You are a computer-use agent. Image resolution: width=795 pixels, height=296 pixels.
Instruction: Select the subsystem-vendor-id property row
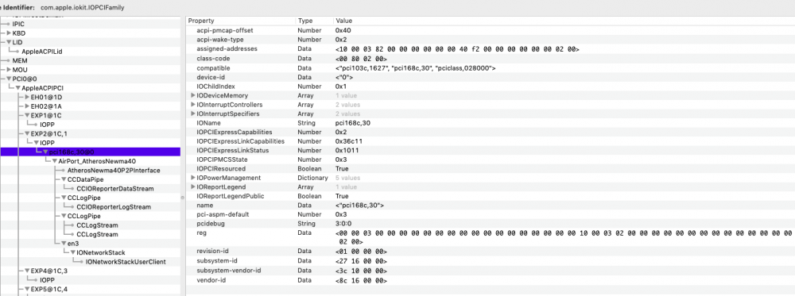click(x=491, y=270)
